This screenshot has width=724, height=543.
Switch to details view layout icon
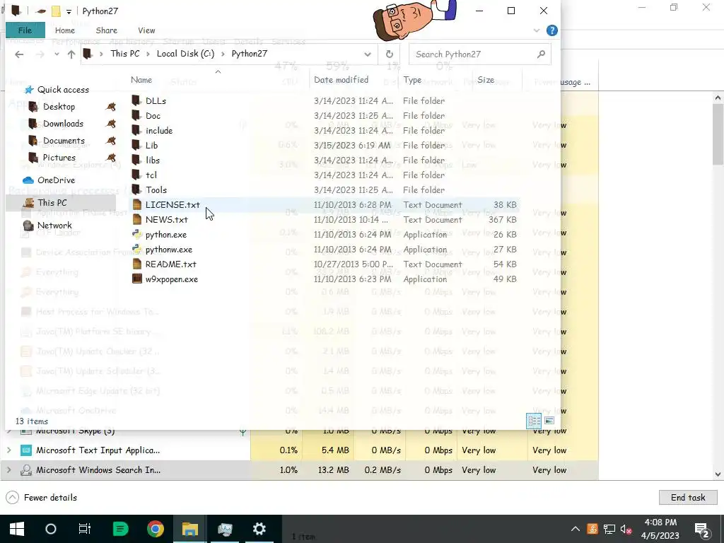click(534, 421)
